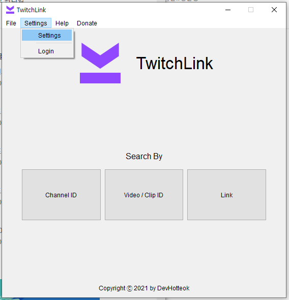
Task: Collapse the open Settings menu in menu bar
Action: [36, 23]
